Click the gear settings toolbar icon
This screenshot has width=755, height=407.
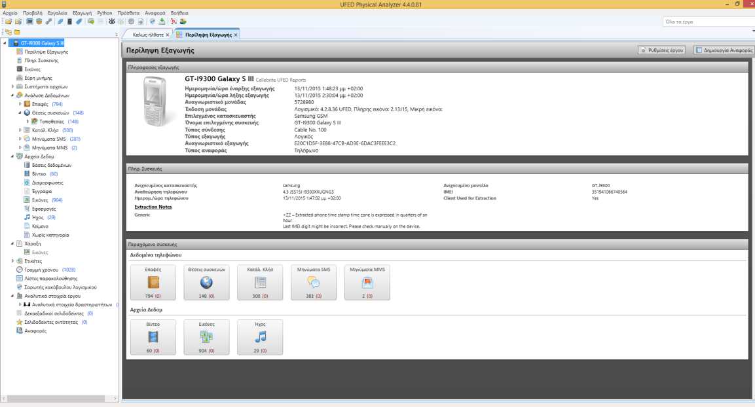coord(131,21)
